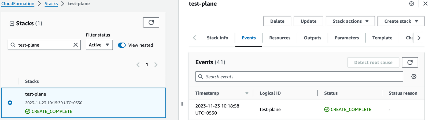Screen dimensions: 429x120
Task: Switch to the Outputs tab
Action: coord(312,38)
